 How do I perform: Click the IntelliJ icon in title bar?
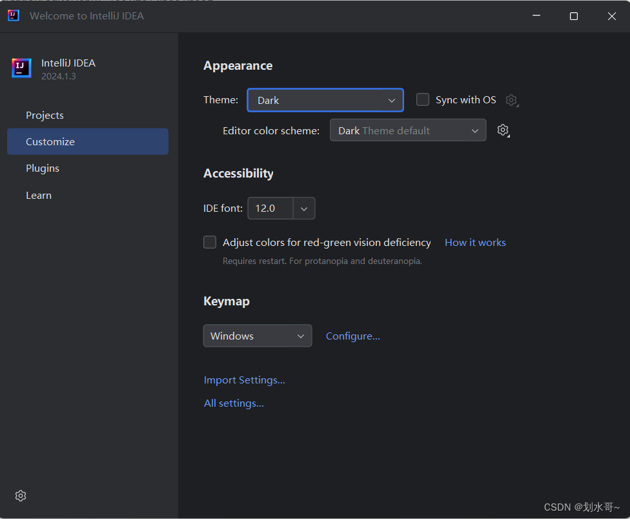click(14, 15)
